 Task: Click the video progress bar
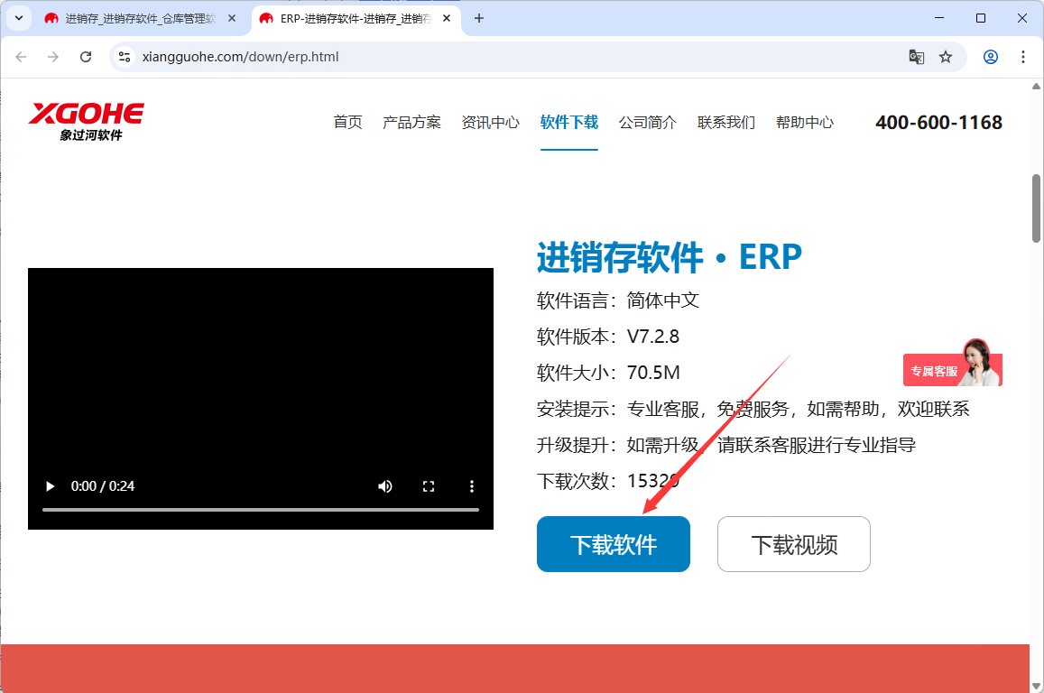coord(261,510)
